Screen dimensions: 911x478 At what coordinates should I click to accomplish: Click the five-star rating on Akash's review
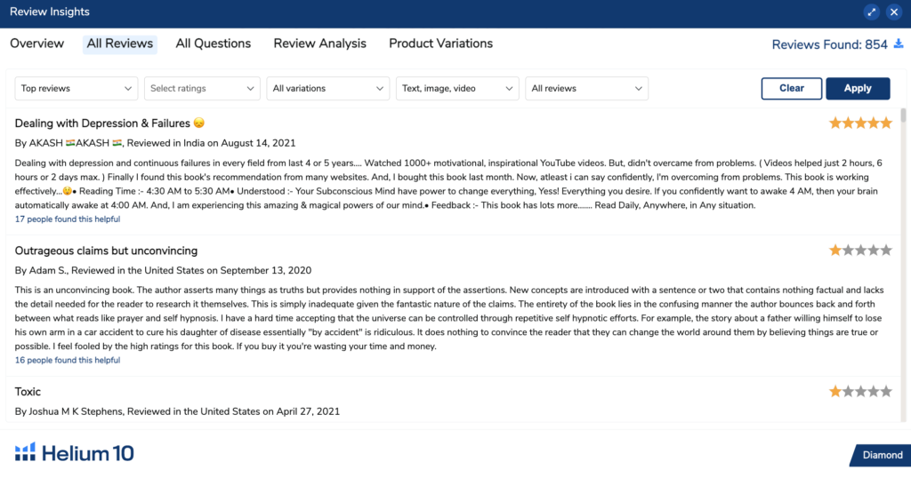tap(860, 123)
